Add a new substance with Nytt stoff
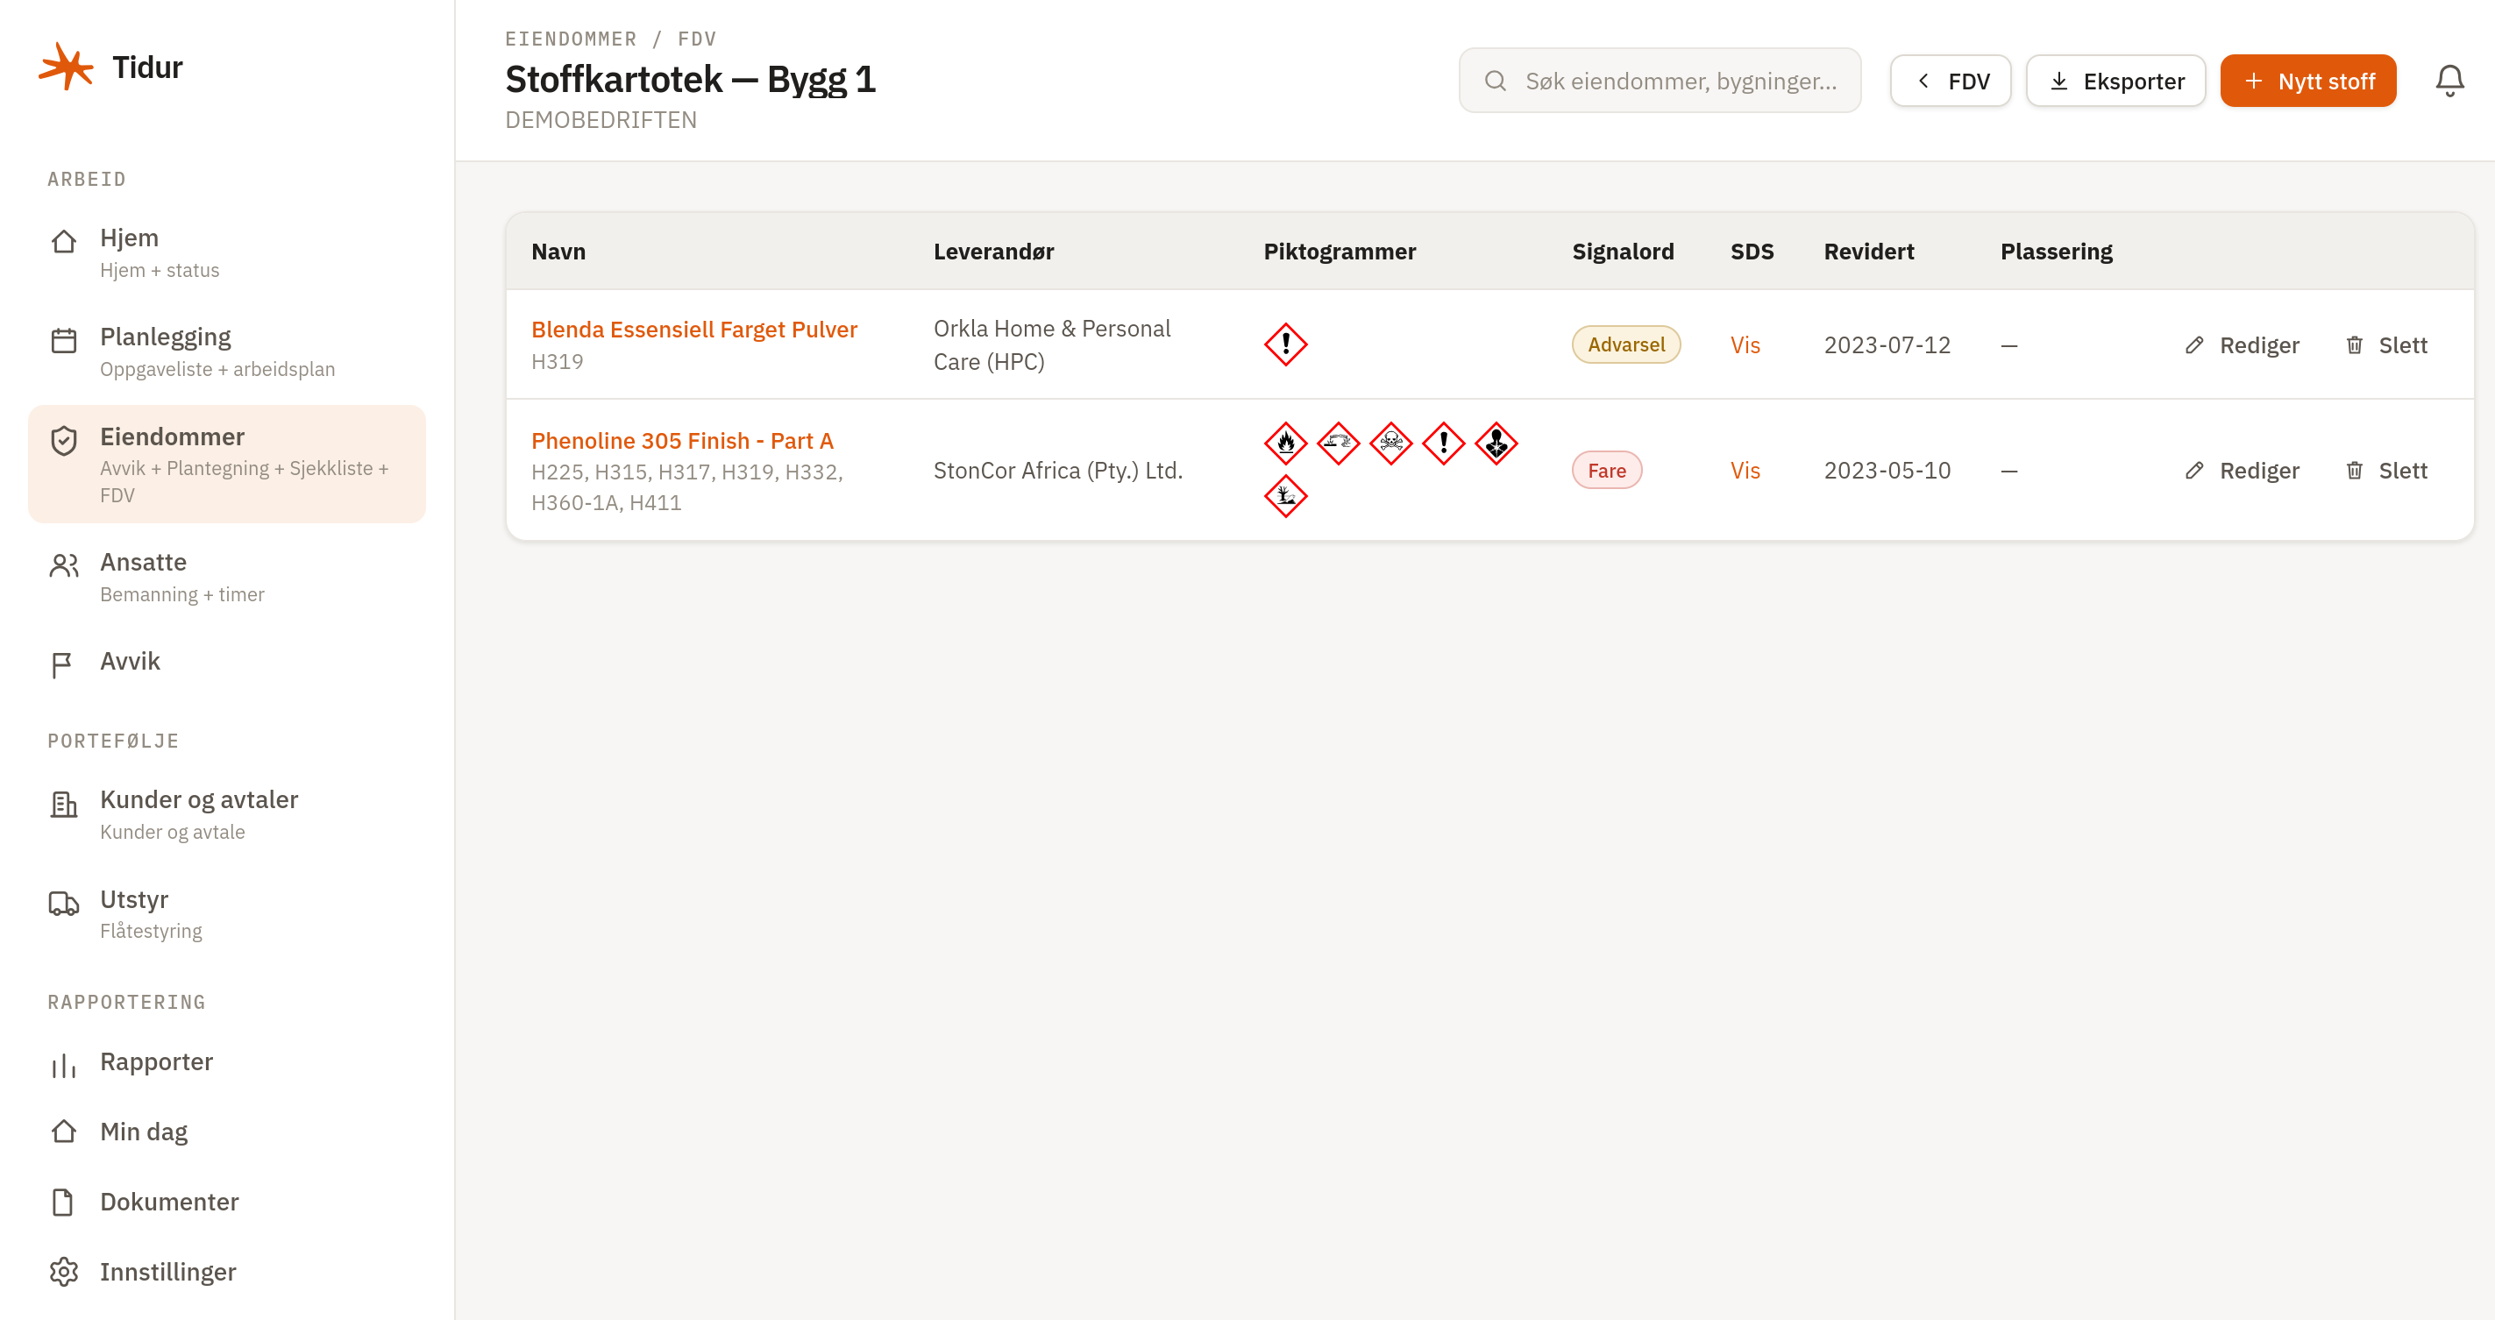The width and height of the screenshot is (2495, 1320). [x=2307, y=82]
